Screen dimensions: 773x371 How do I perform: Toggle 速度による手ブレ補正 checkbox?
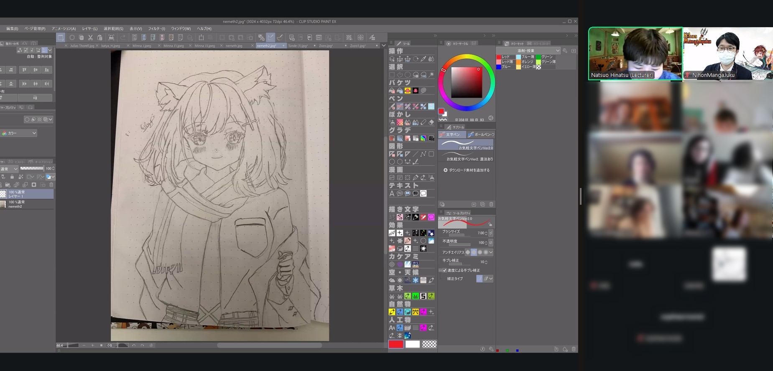444,270
